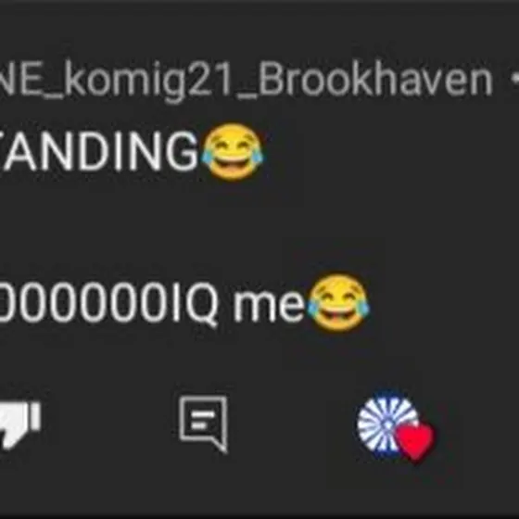Click the thumbs-down dislike icon
The height and width of the screenshot is (519, 519).
click(19, 424)
